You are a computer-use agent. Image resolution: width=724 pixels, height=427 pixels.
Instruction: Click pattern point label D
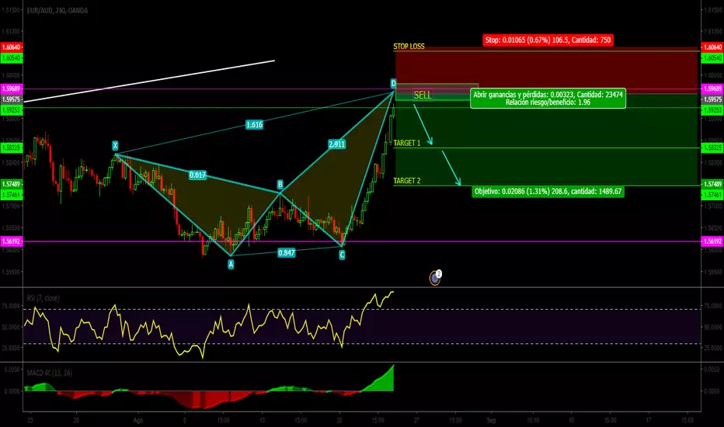pos(393,83)
